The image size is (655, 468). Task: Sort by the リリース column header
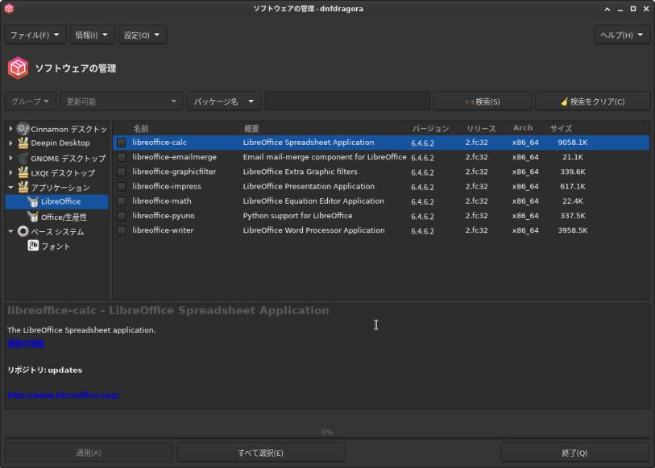[481, 129]
